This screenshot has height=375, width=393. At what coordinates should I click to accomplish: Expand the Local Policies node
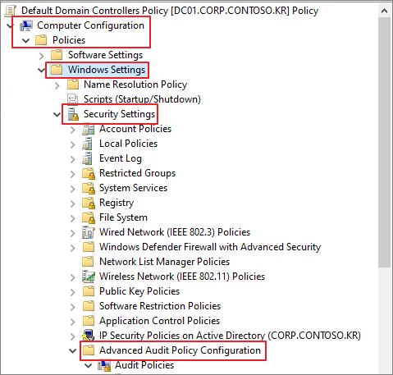pos(73,144)
